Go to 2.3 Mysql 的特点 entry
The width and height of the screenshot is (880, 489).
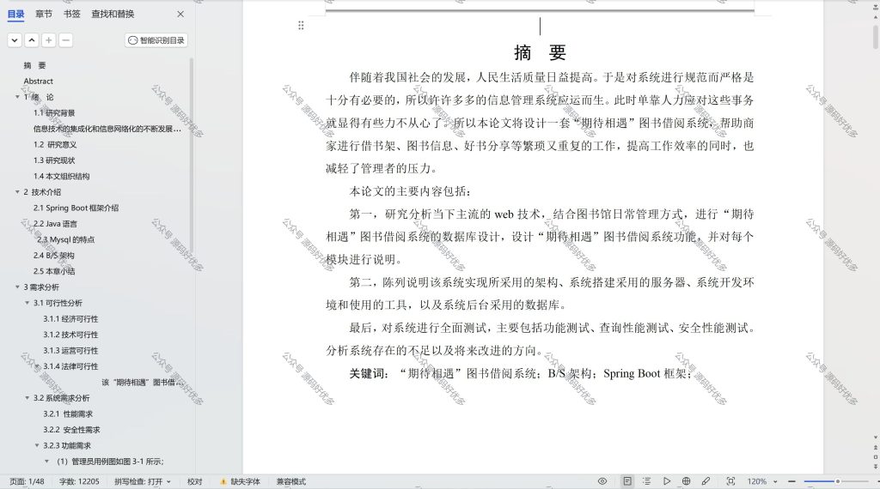pyautogui.click(x=65, y=239)
